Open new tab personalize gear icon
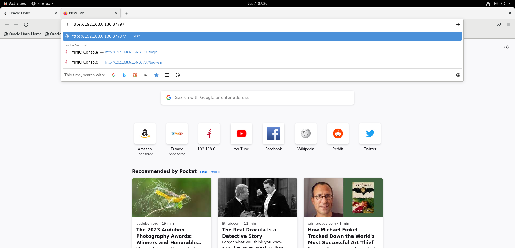Viewport: 515px width, 248px height. (x=506, y=47)
